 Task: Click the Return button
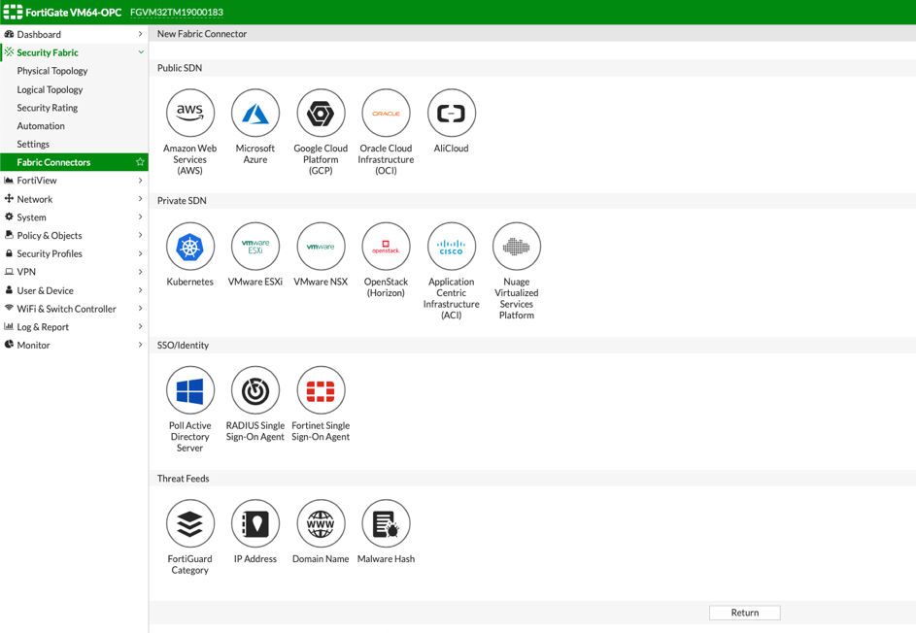(x=744, y=612)
